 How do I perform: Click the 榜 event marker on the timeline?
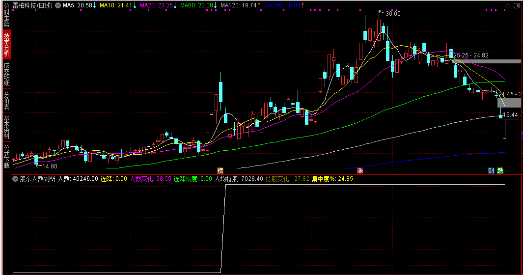click(220, 171)
